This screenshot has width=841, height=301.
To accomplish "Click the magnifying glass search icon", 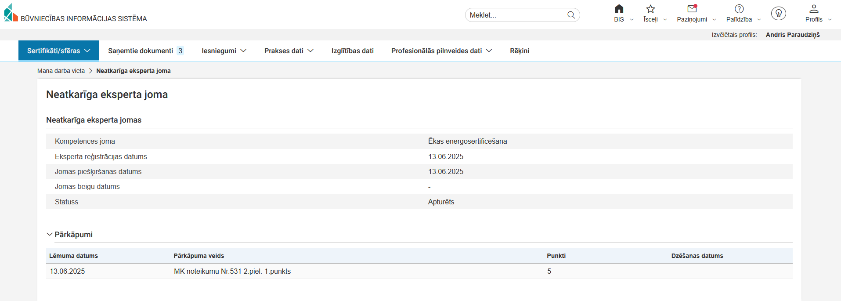I will coord(571,15).
